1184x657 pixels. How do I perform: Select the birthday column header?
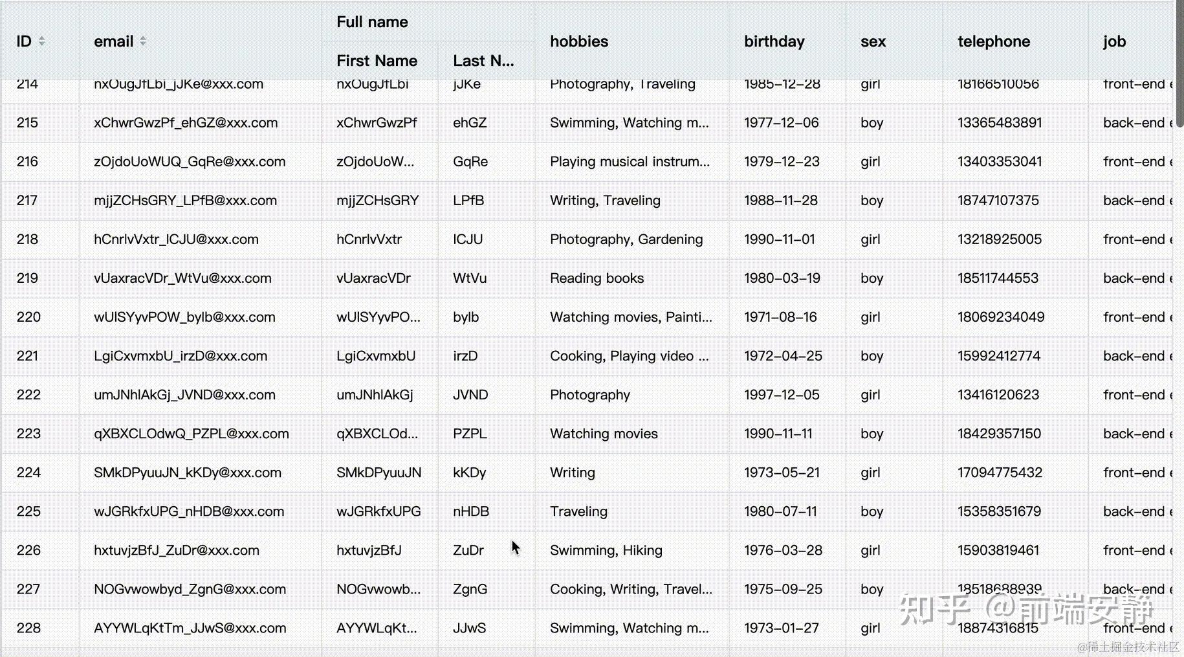pos(774,41)
